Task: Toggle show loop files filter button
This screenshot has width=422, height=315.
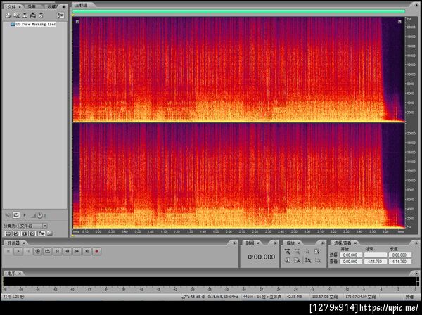Action: point(16,233)
